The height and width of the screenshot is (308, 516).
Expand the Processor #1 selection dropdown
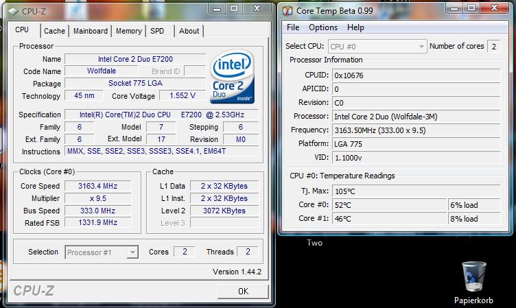[x=132, y=252]
